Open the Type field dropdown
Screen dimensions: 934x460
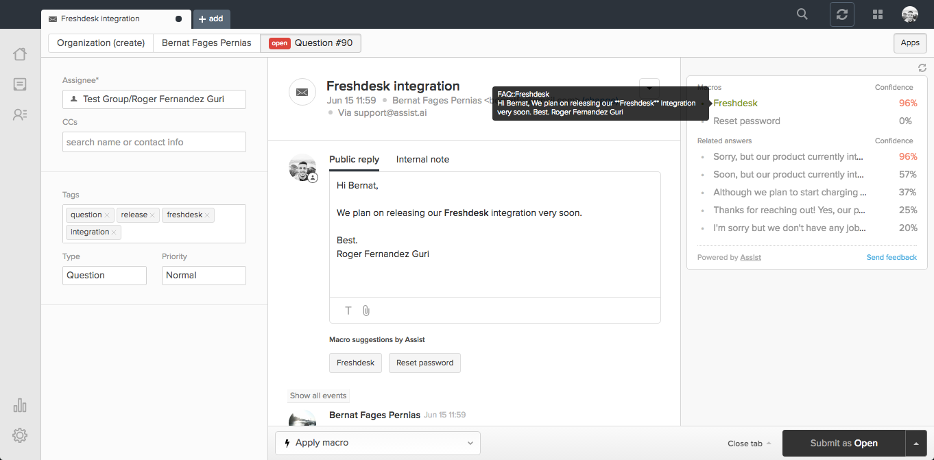(104, 276)
